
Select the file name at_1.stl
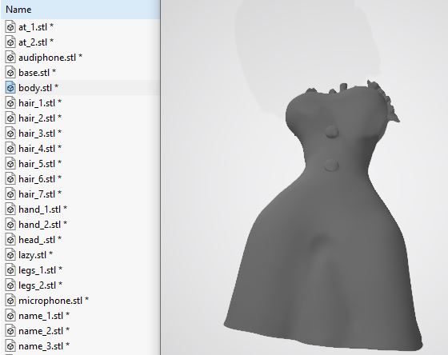coord(36,27)
